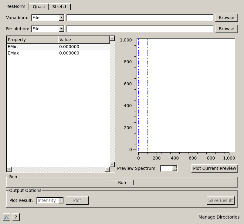Image resolution: width=244 pixels, height=224 pixels.
Task: Click the Vanadium file path field
Action: (x=140, y=18)
